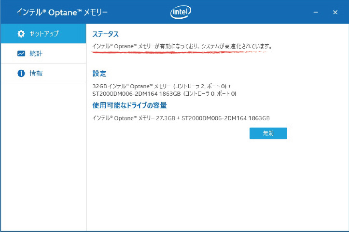Click the インテル Optane メモリー window title
Viewport: 349px width, 232px height.
62,12
